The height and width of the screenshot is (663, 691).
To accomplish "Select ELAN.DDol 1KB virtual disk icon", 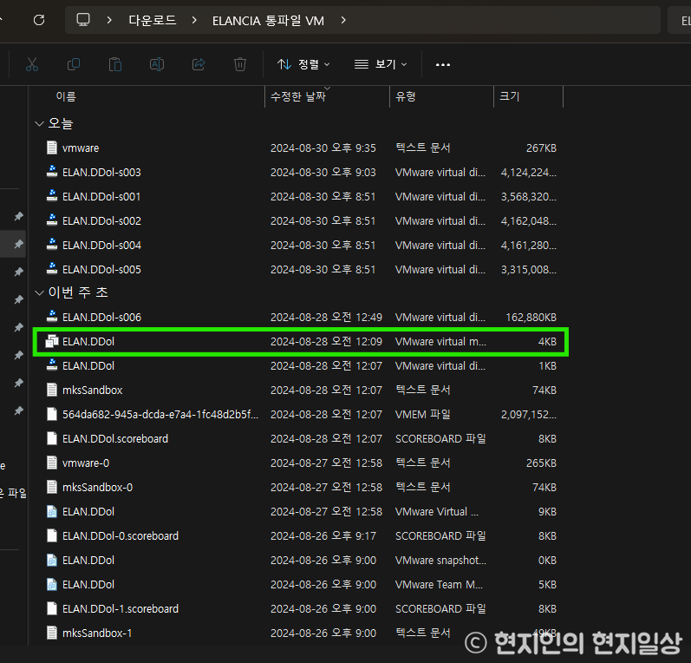I will 52,365.
